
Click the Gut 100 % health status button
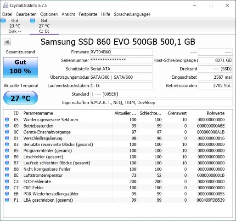point(21,68)
